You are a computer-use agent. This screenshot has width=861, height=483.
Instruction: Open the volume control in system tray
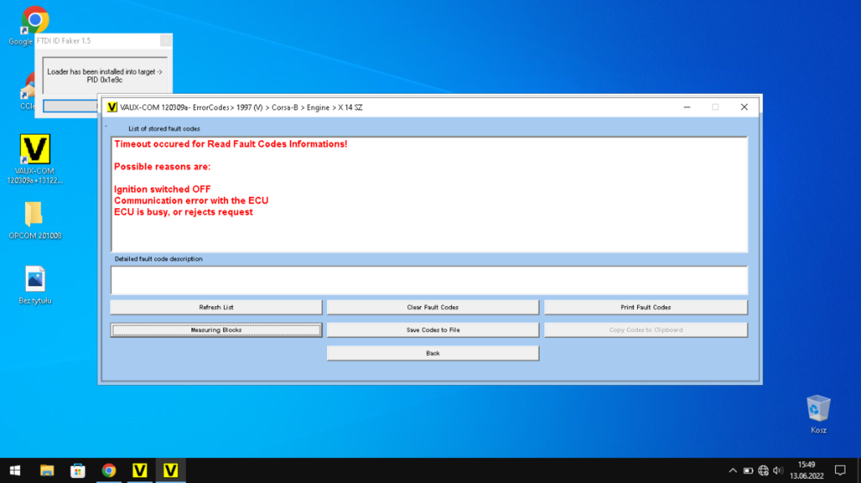click(778, 470)
